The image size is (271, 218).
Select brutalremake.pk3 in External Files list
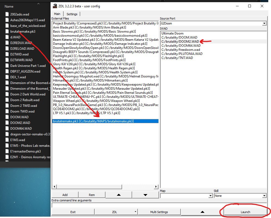[105, 121]
